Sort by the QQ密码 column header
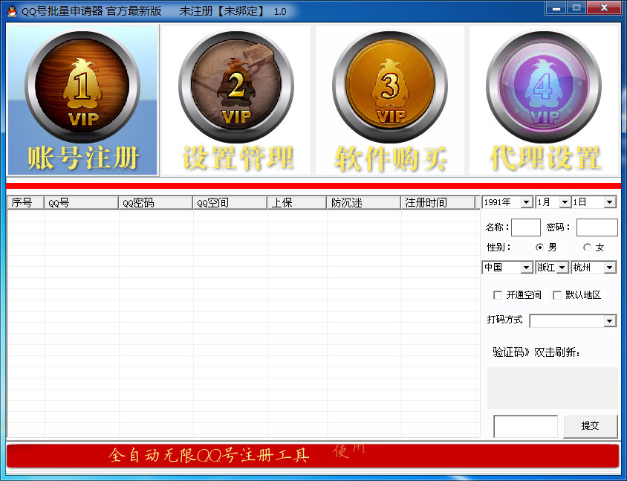Image resolution: width=627 pixels, height=481 pixels. [155, 203]
